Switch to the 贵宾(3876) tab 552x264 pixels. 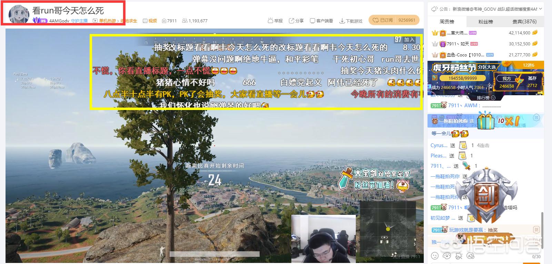click(x=524, y=21)
